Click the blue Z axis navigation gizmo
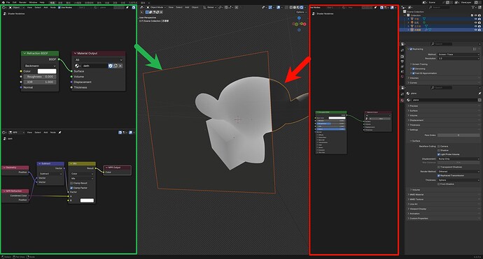 click(x=299, y=18)
